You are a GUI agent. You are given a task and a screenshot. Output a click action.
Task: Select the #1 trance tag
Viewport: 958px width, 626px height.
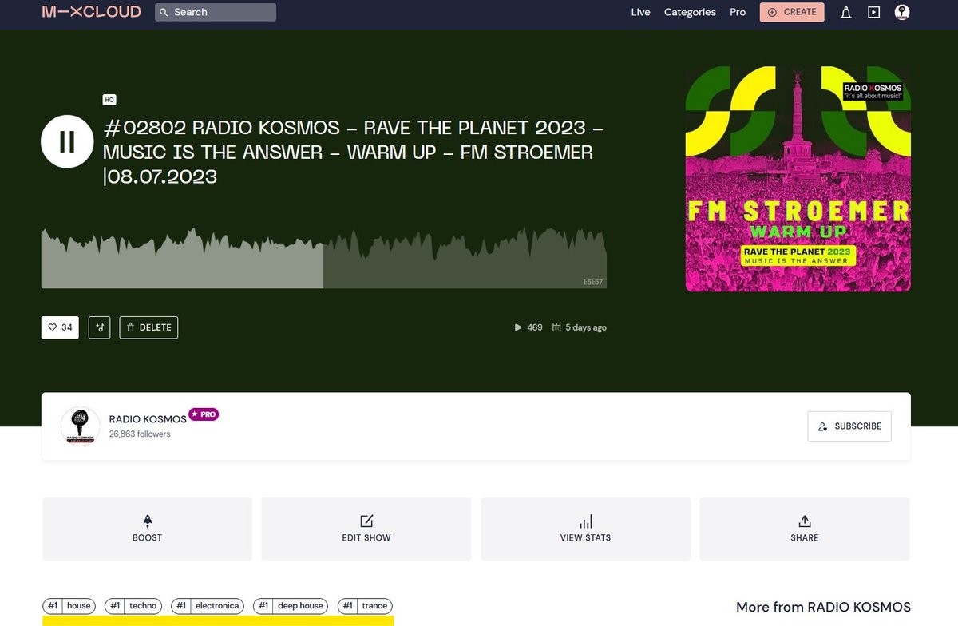point(366,606)
